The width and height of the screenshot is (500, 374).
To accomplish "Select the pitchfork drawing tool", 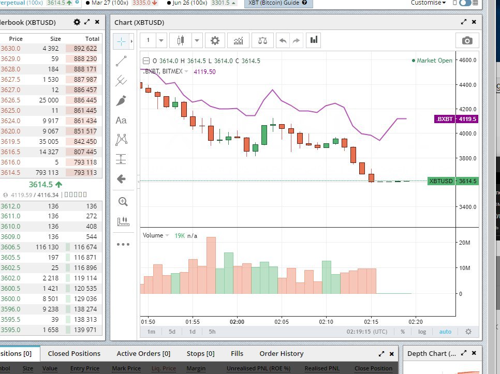I will tap(122, 80).
